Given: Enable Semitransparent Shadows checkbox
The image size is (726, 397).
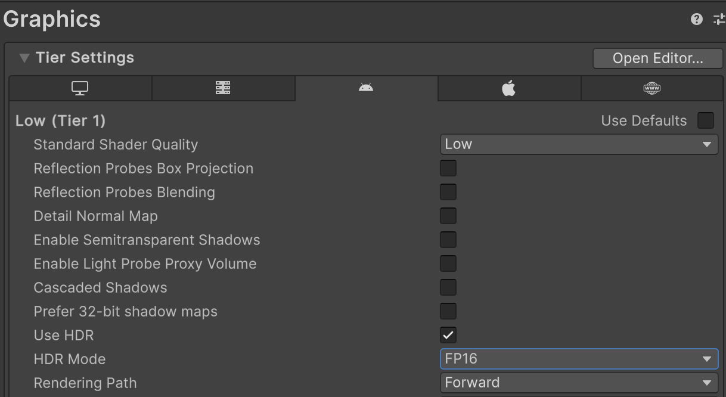Looking at the screenshot, I should (x=448, y=240).
